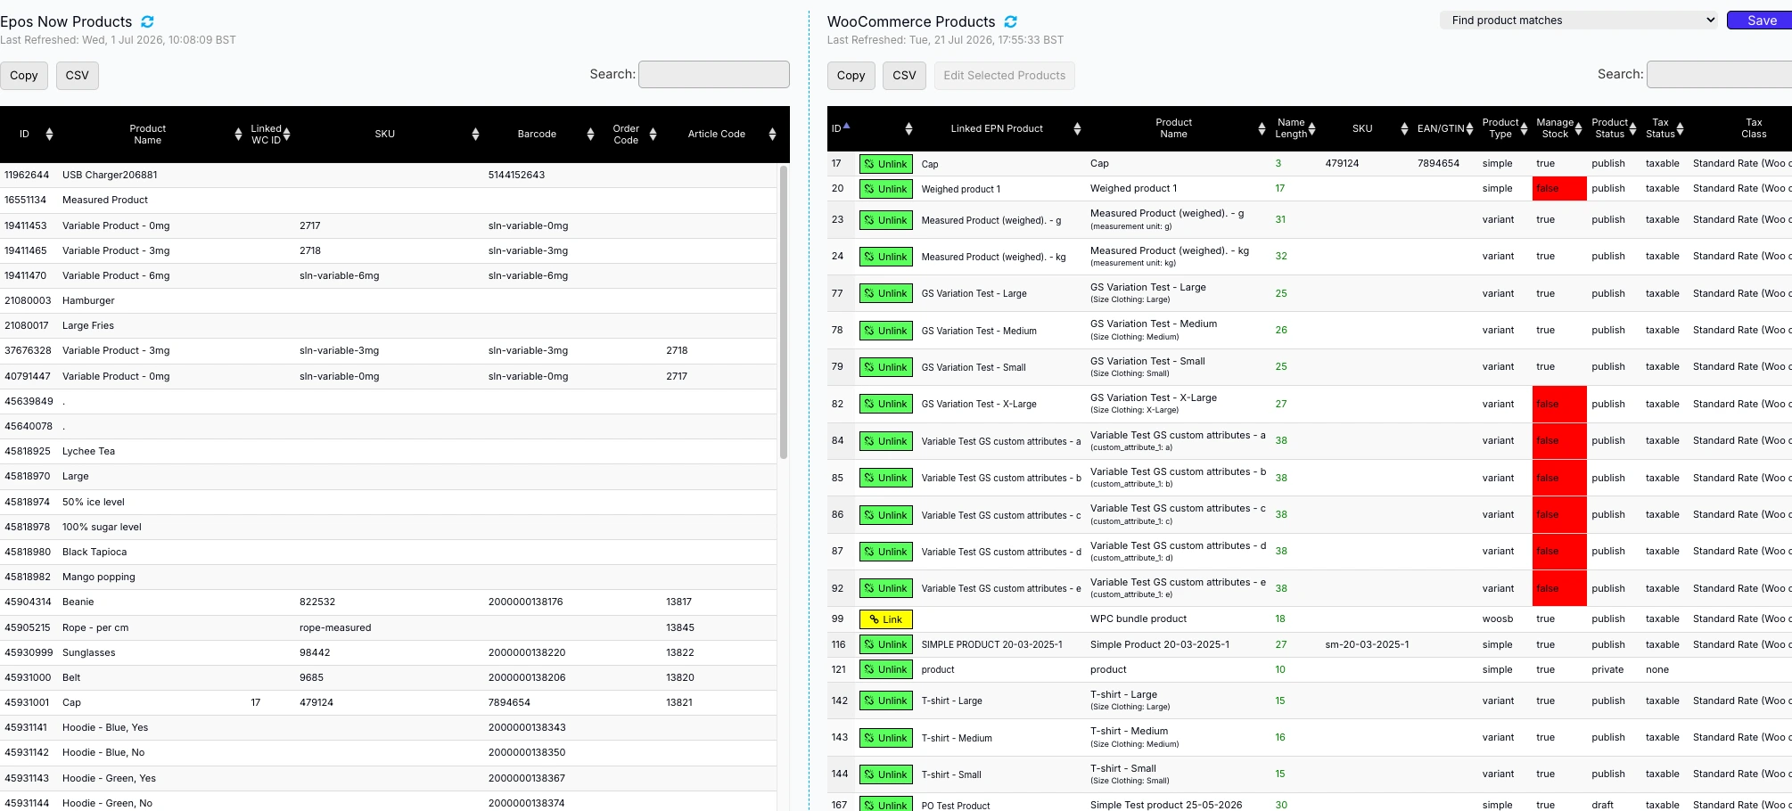Screen dimensions: 1792x811
Task: Select Black Tapioca row
Action: pyautogui.click(x=389, y=552)
